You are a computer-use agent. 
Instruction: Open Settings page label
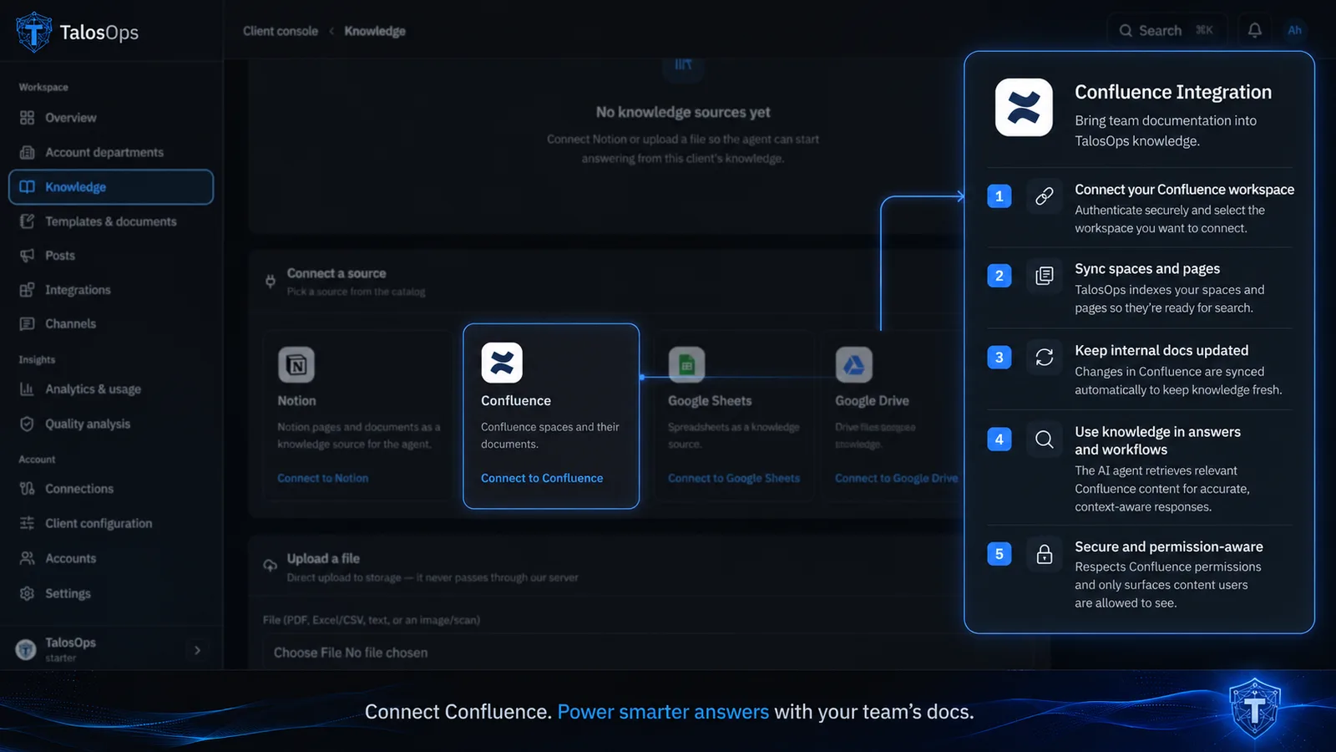coord(68,593)
